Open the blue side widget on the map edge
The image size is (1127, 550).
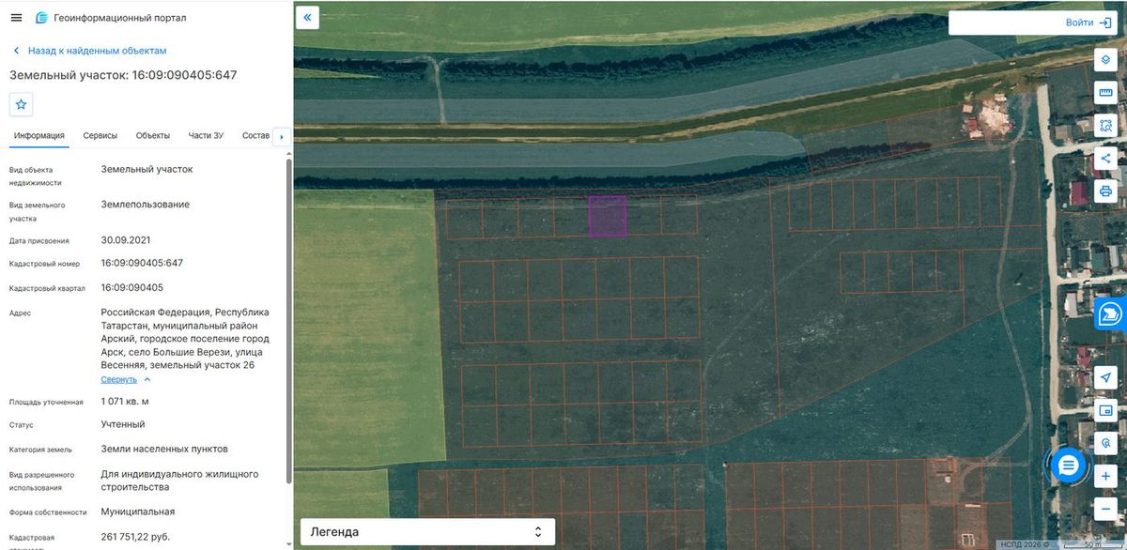pos(1111,313)
